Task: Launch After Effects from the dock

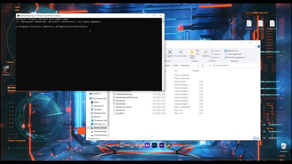Action: pos(147,145)
